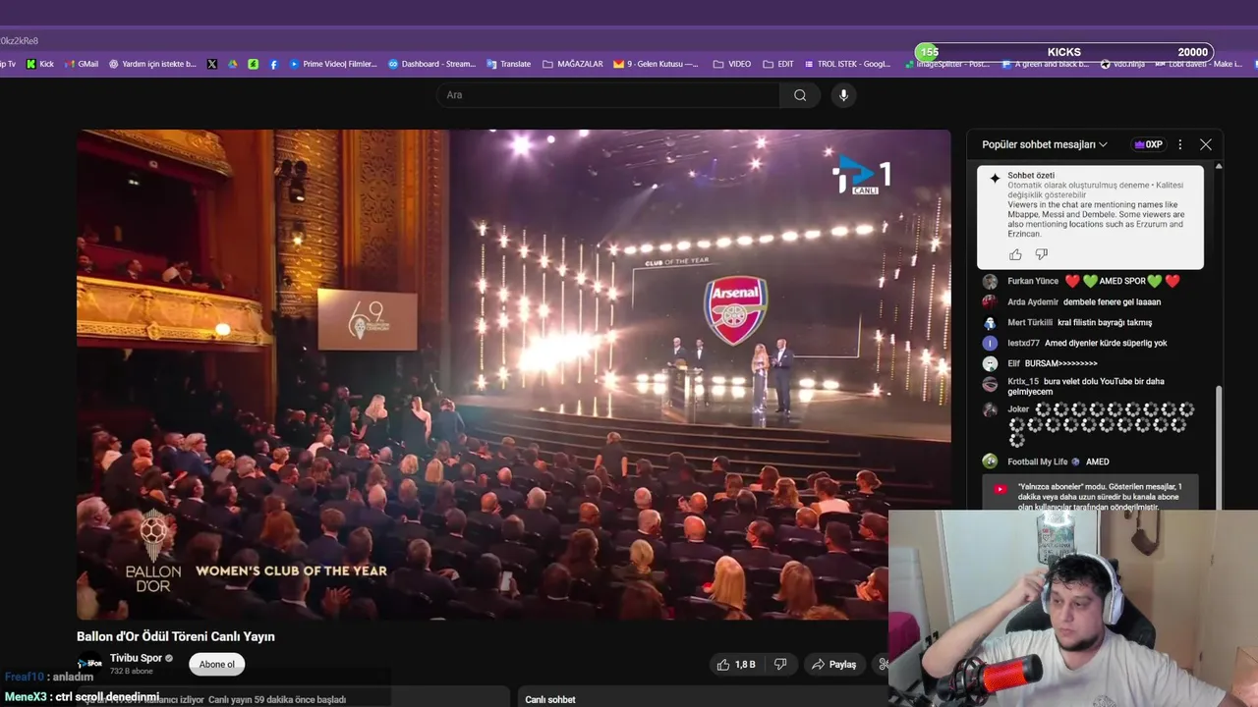Click the live video player
The image size is (1258, 707).
coord(513,374)
